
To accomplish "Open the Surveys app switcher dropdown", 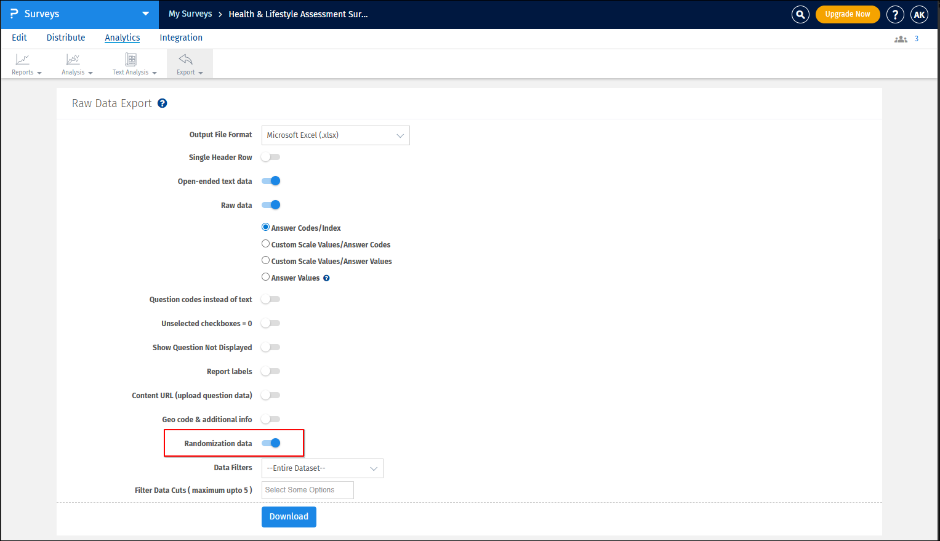I will click(145, 14).
